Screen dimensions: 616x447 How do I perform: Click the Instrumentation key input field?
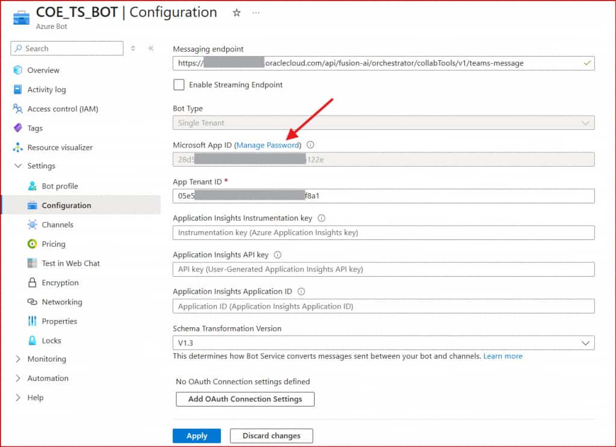pyautogui.click(x=383, y=233)
